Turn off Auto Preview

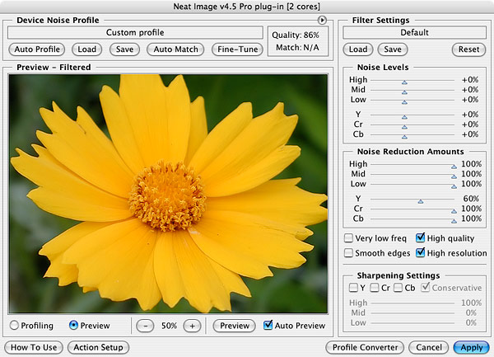tap(268, 326)
